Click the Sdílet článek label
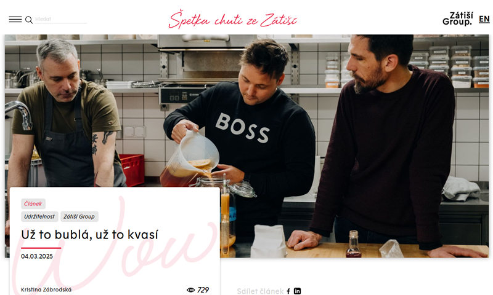The height and width of the screenshot is (295, 493). point(260,291)
